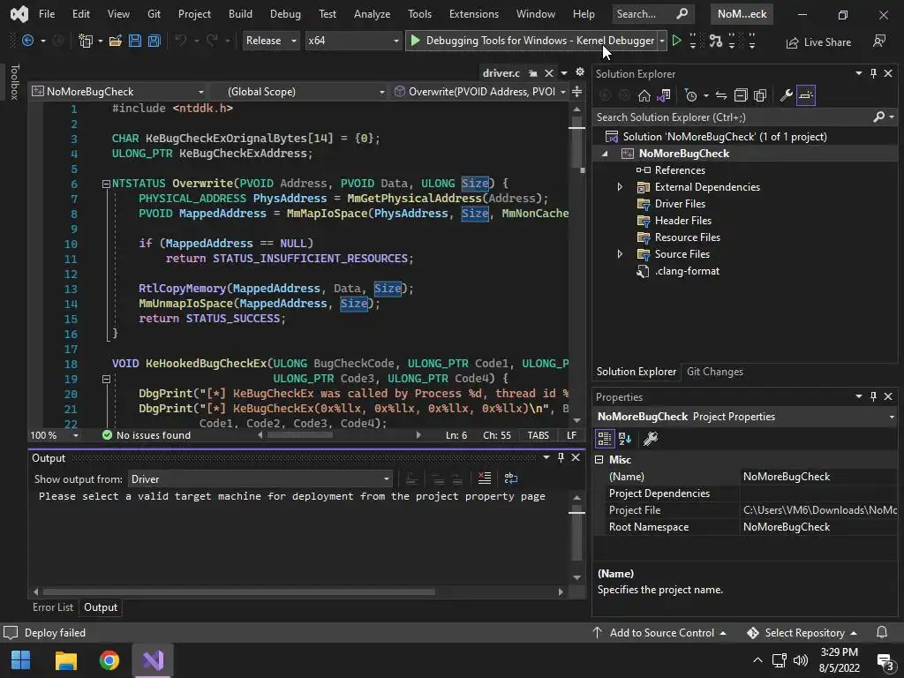Screen dimensions: 904x678
Task: Switch to the Error List tab
Action: point(53,607)
